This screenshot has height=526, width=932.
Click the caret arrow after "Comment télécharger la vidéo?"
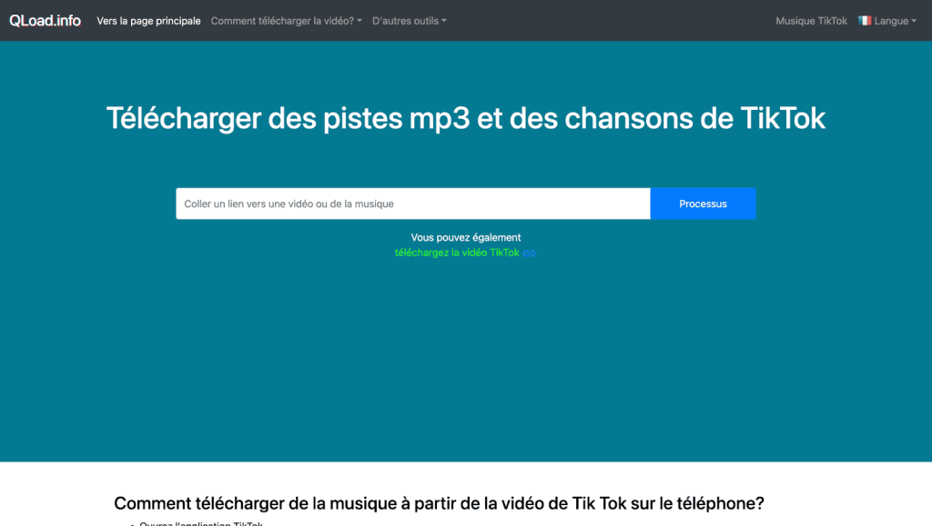point(360,21)
